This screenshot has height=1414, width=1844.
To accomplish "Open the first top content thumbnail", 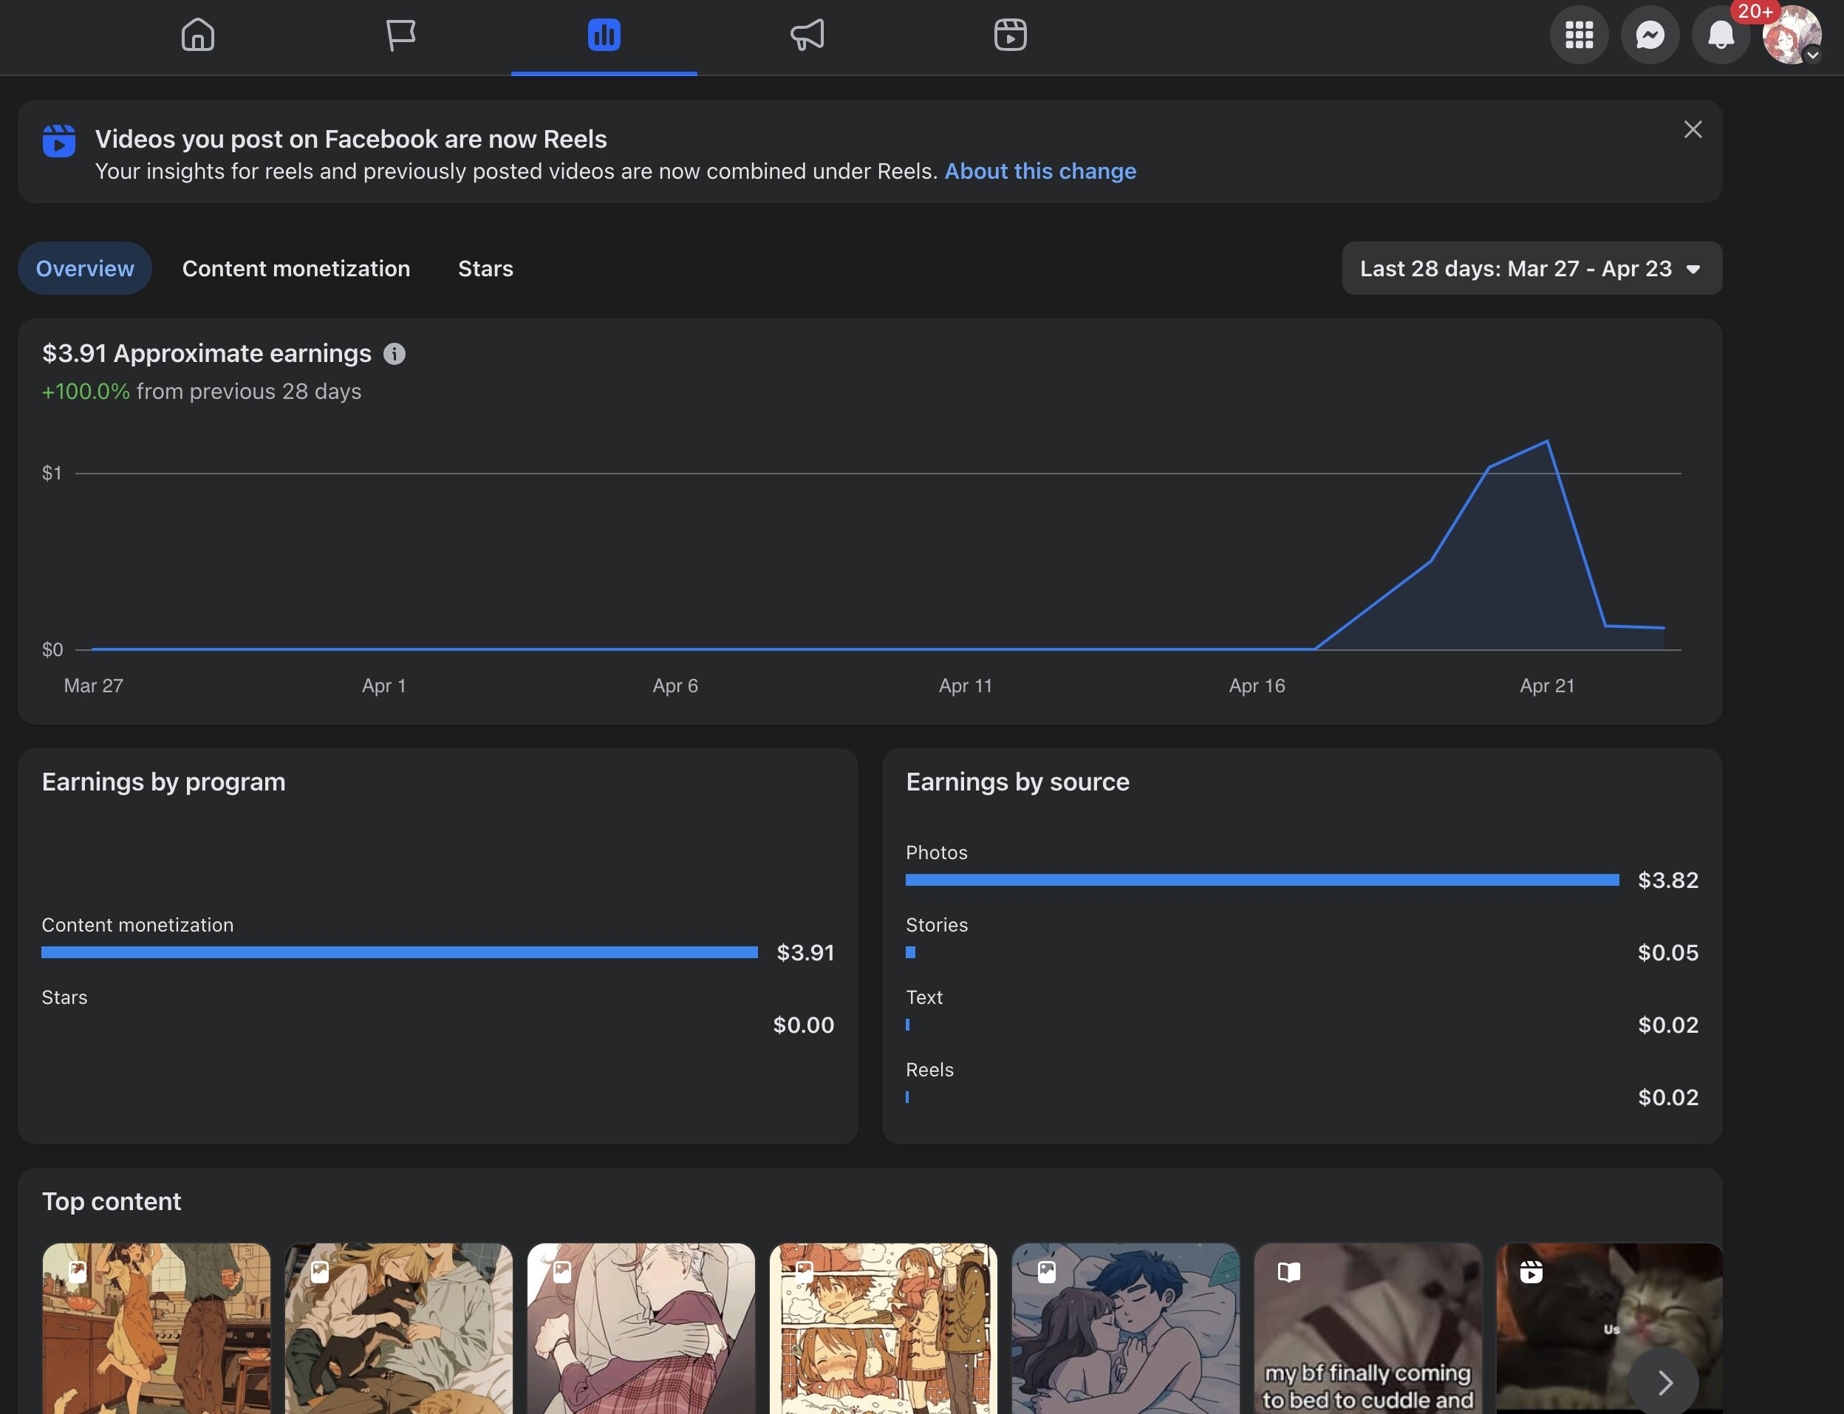I will click(x=157, y=1328).
